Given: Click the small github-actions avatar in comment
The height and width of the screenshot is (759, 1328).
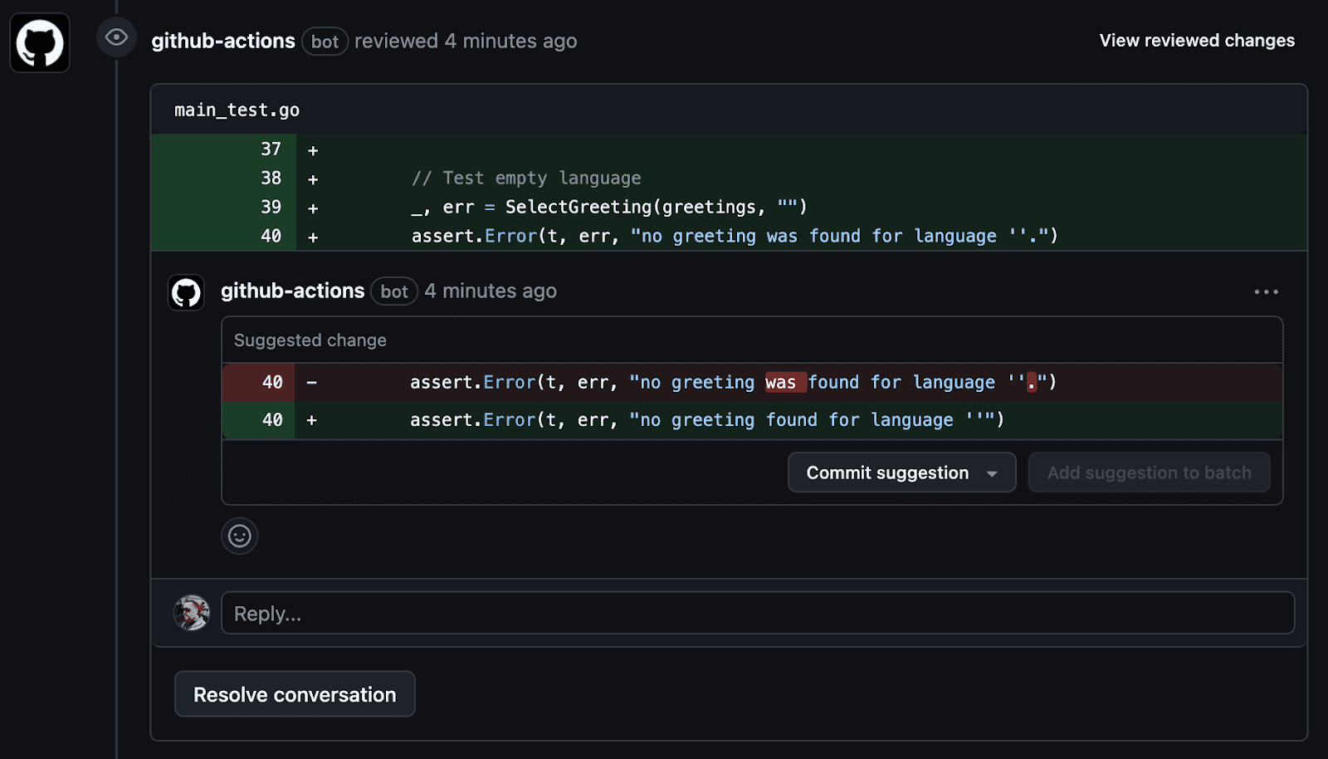Looking at the screenshot, I should point(186,292).
